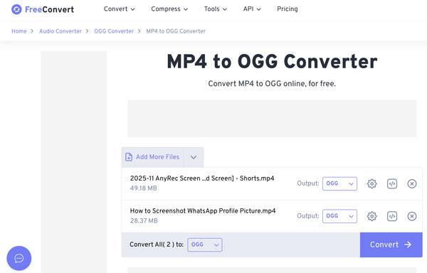Screen dimensions: 427x273
Task: Click file name "2025-11 AnyRec Screen ...d Screen] - Shorts.mp4"
Action: tap(202, 178)
